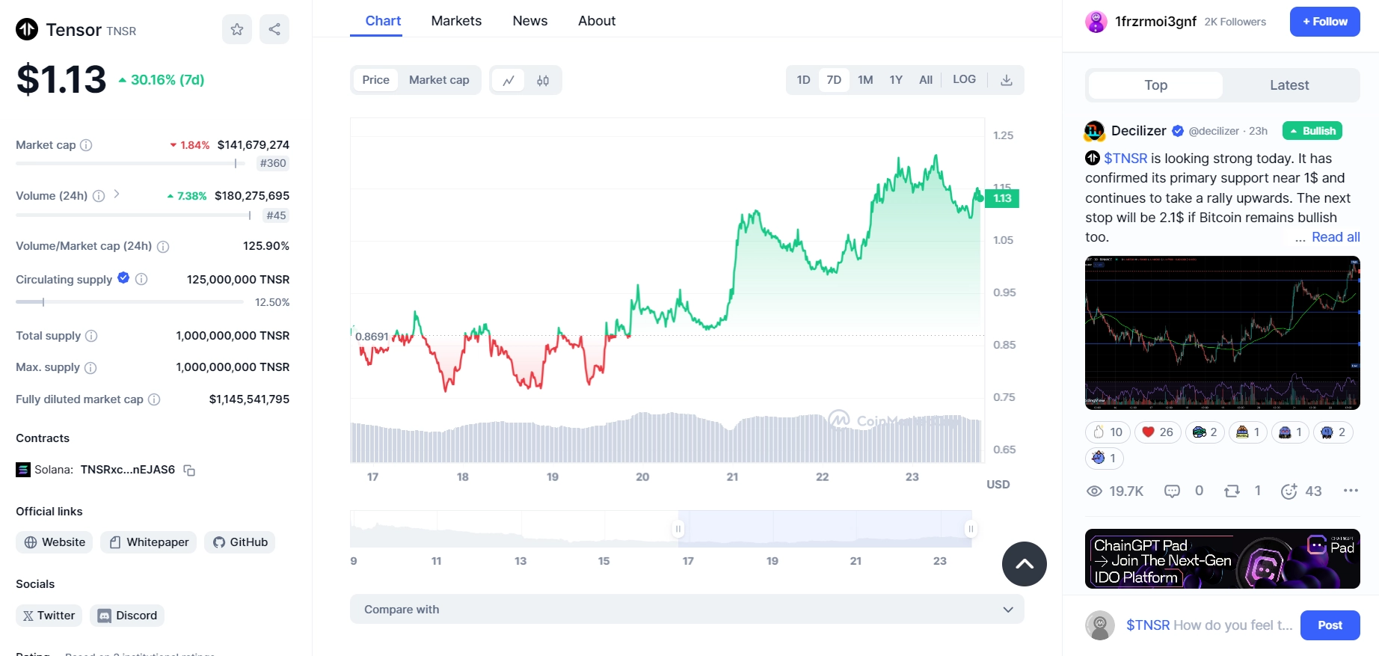Expand the Volume (24h) chevron arrow
1379x656 pixels.
117,194
